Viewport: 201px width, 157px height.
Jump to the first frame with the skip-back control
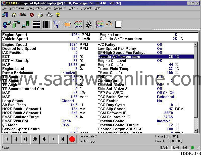7,139
